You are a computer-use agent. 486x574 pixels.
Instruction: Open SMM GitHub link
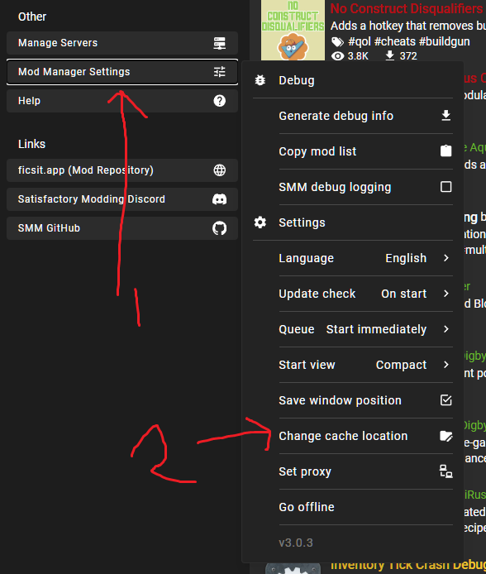pos(122,228)
